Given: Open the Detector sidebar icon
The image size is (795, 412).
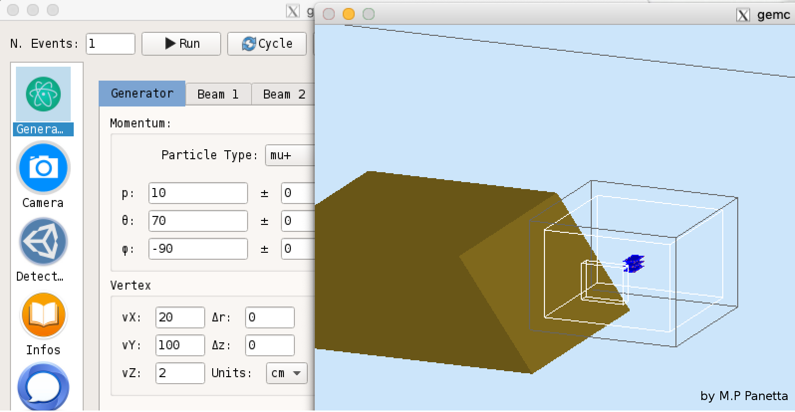Looking at the screenshot, I should click(x=43, y=241).
